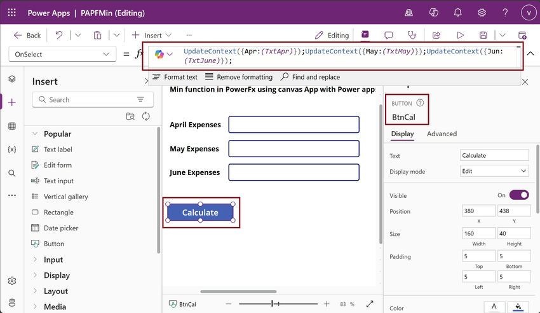Viewport: 540px width, 313px height.
Task: Go Back to previous page
Action: click(x=27, y=35)
